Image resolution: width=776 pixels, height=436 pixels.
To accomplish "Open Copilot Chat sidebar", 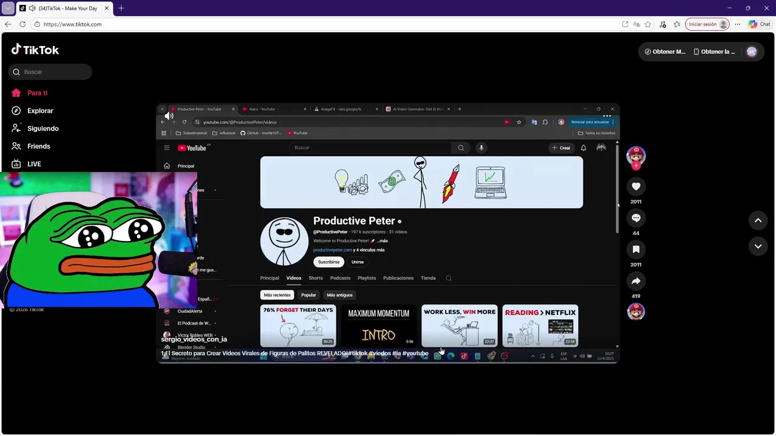I will pos(760,24).
